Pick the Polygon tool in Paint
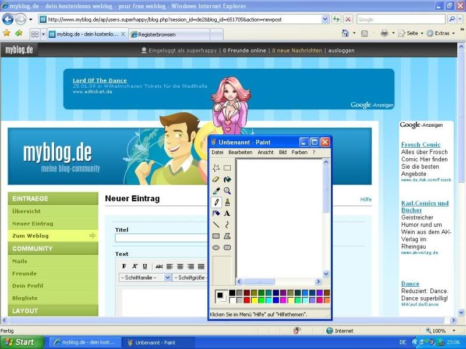Screen dimensions: 466x349 [x=227, y=236]
